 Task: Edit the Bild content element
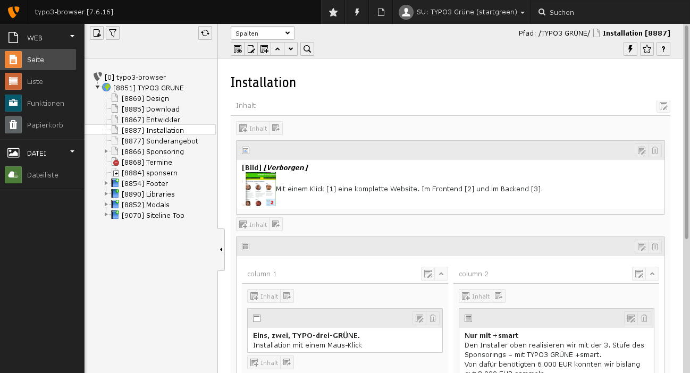click(642, 150)
